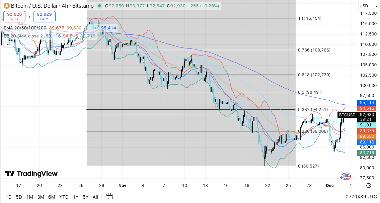Select the YTD range tab

(x=64, y=197)
